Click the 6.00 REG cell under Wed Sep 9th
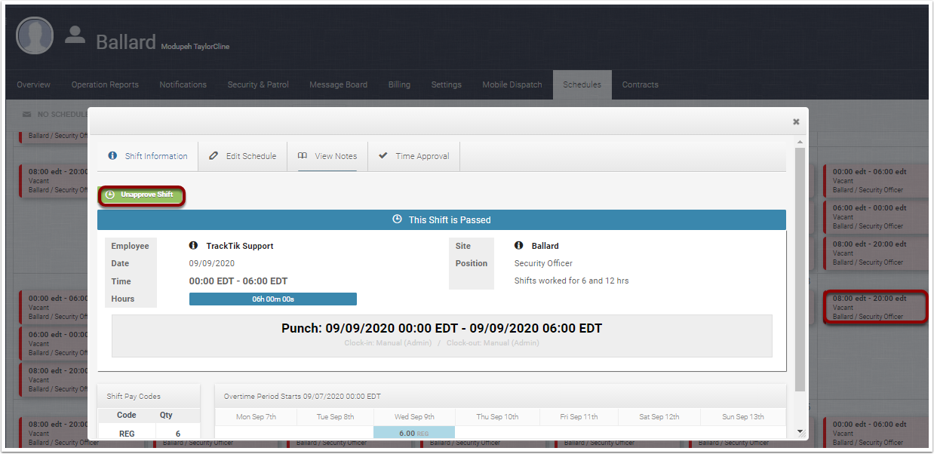 click(414, 433)
